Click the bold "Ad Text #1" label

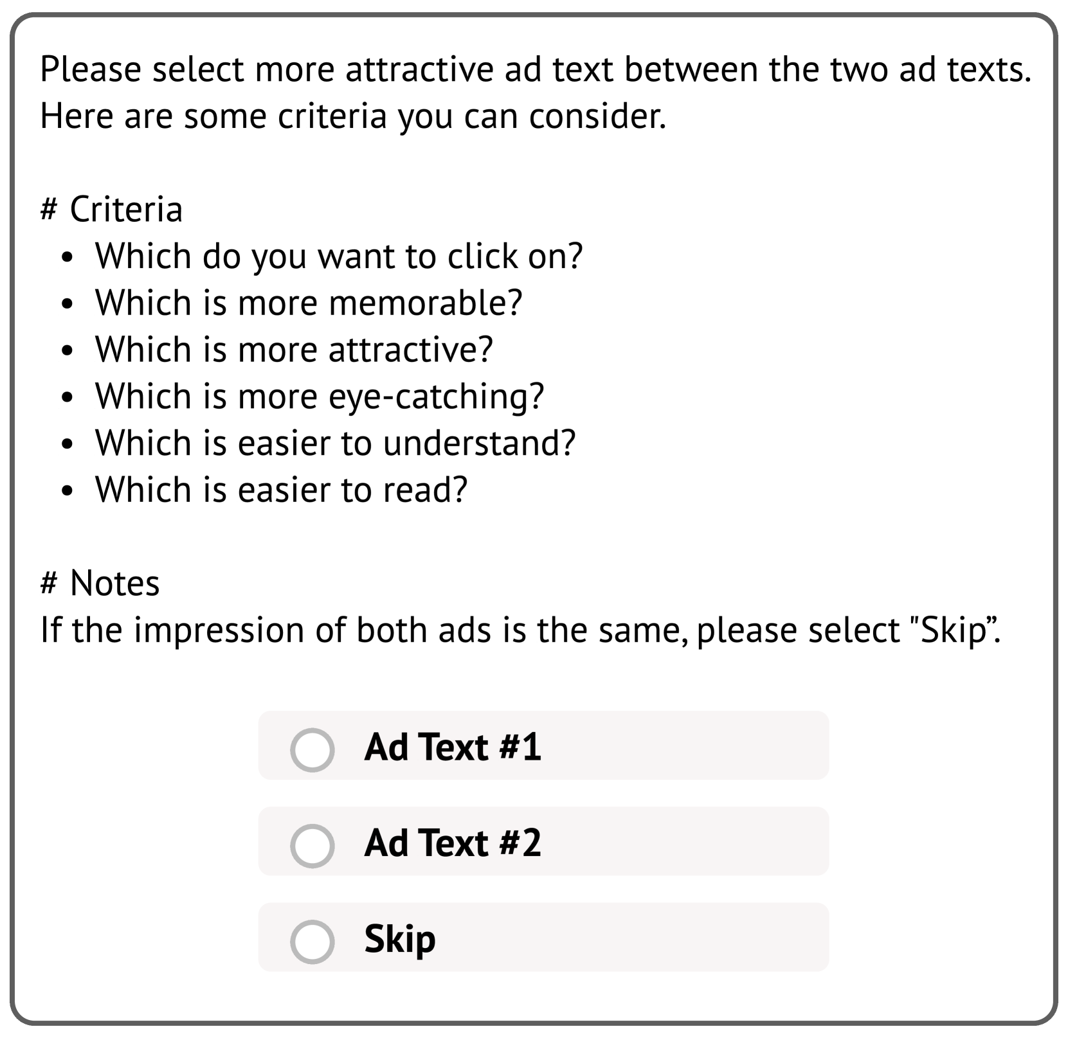(452, 747)
